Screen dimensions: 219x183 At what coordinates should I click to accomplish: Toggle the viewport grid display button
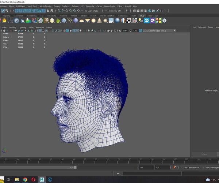tap(40, 31)
